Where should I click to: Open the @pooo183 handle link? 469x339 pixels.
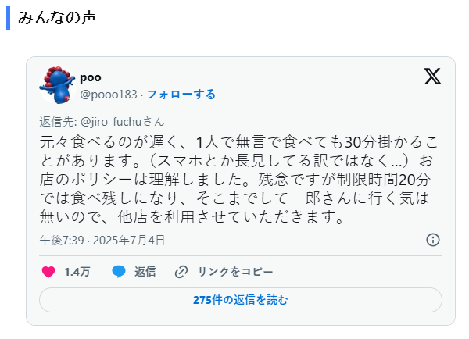pos(108,95)
